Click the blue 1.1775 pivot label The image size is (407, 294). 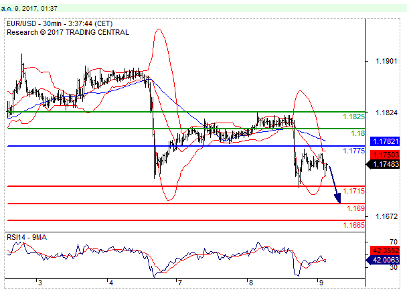353,151
